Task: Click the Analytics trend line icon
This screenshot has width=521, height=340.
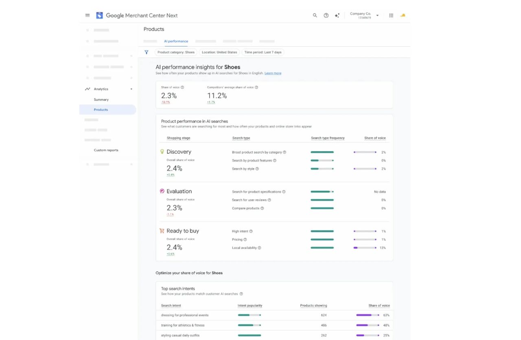Action: point(88,89)
